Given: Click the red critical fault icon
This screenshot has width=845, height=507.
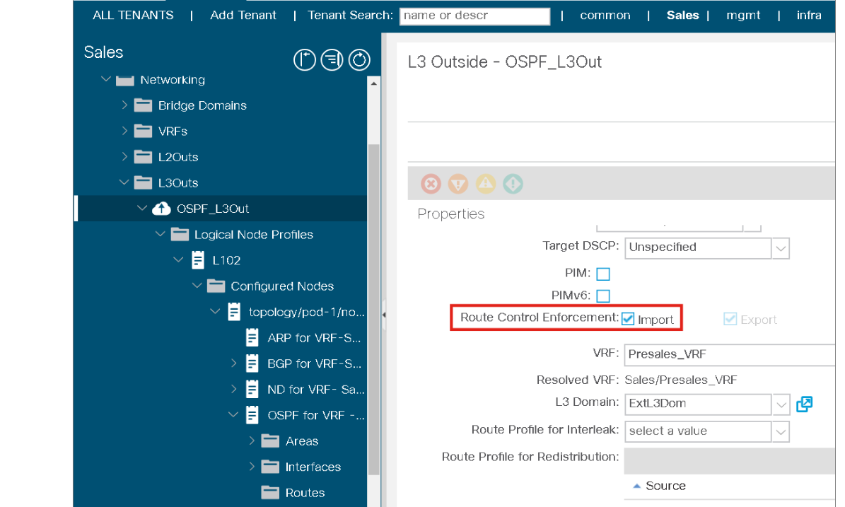Looking at the screenshot, I should (x=431, y=184).
